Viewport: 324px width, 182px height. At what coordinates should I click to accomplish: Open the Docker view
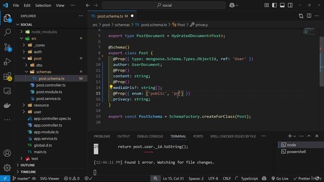click(7, 106)
